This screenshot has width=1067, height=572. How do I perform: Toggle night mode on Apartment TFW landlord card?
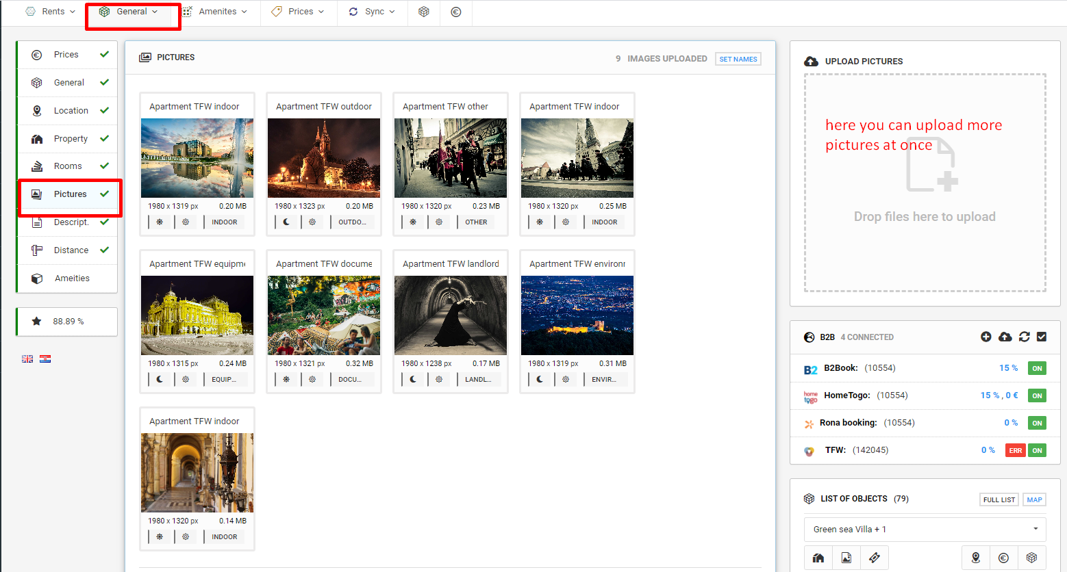[413, 379]
